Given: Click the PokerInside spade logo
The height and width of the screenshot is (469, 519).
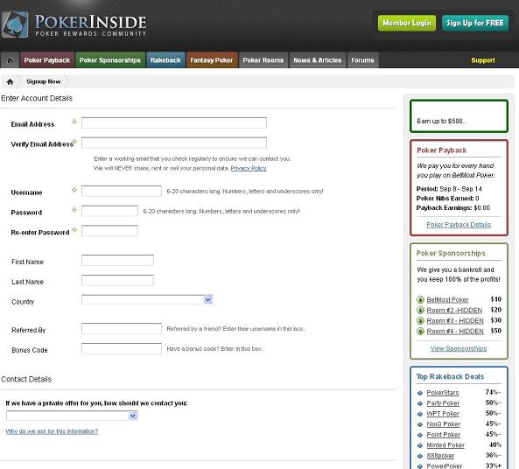Looking at the screenshot, I should tap(15, 24).
